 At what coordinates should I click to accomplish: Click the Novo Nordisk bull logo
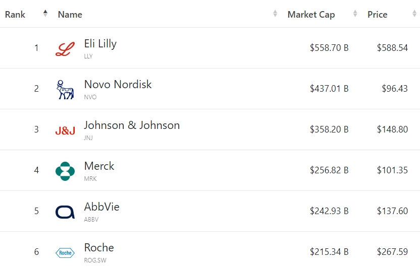point(65,89)
